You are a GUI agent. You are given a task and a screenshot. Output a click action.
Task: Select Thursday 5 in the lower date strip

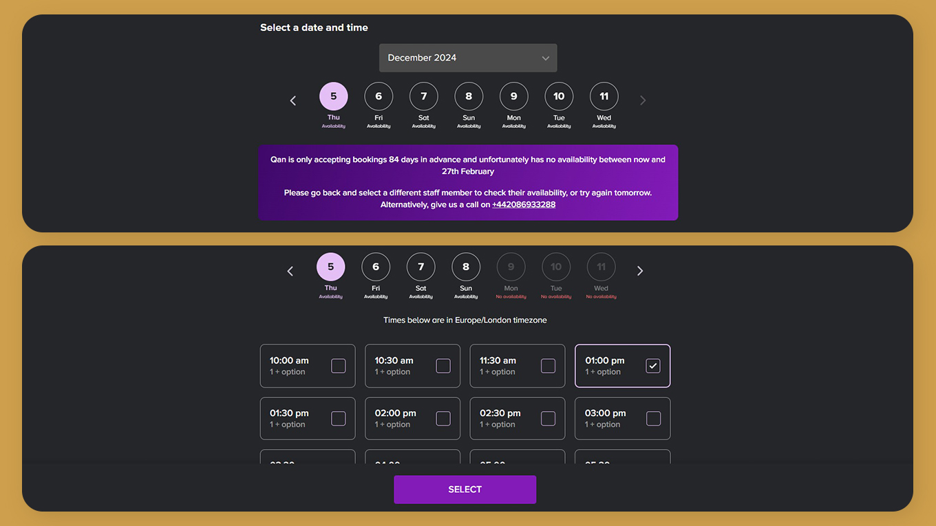pos(331,267)
